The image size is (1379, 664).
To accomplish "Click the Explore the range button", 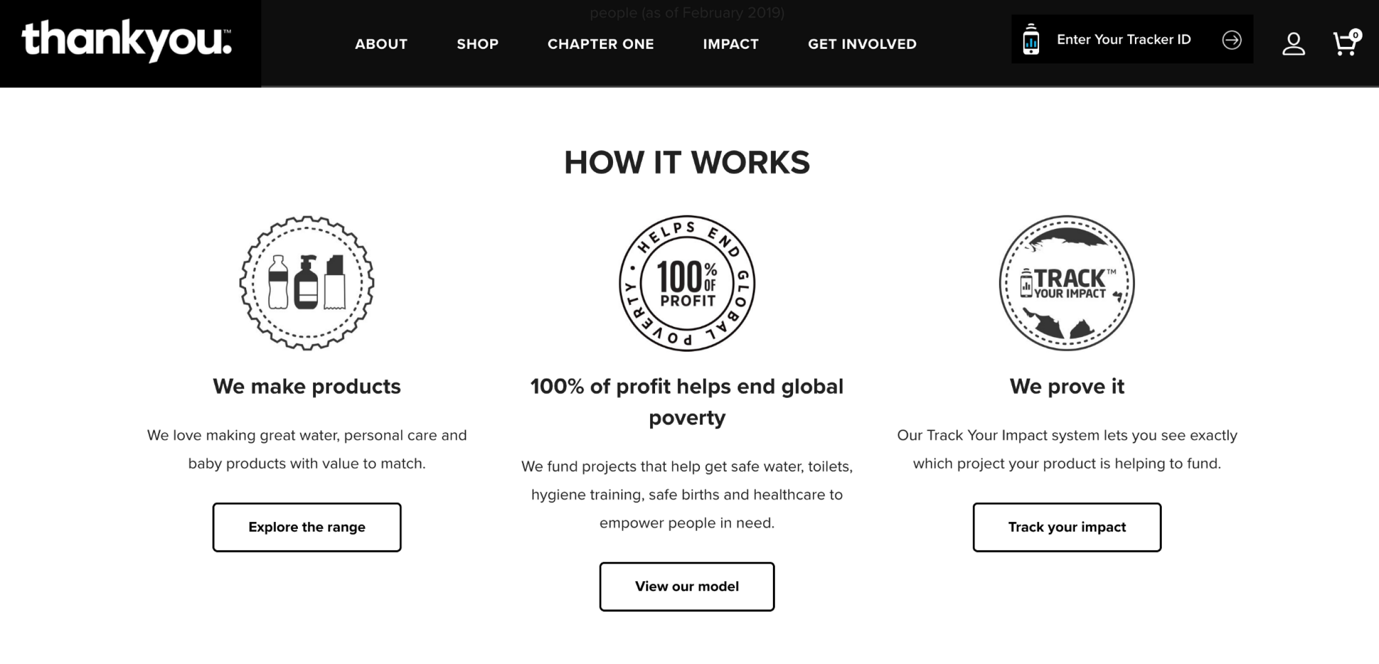I will (x=307, y=527).
